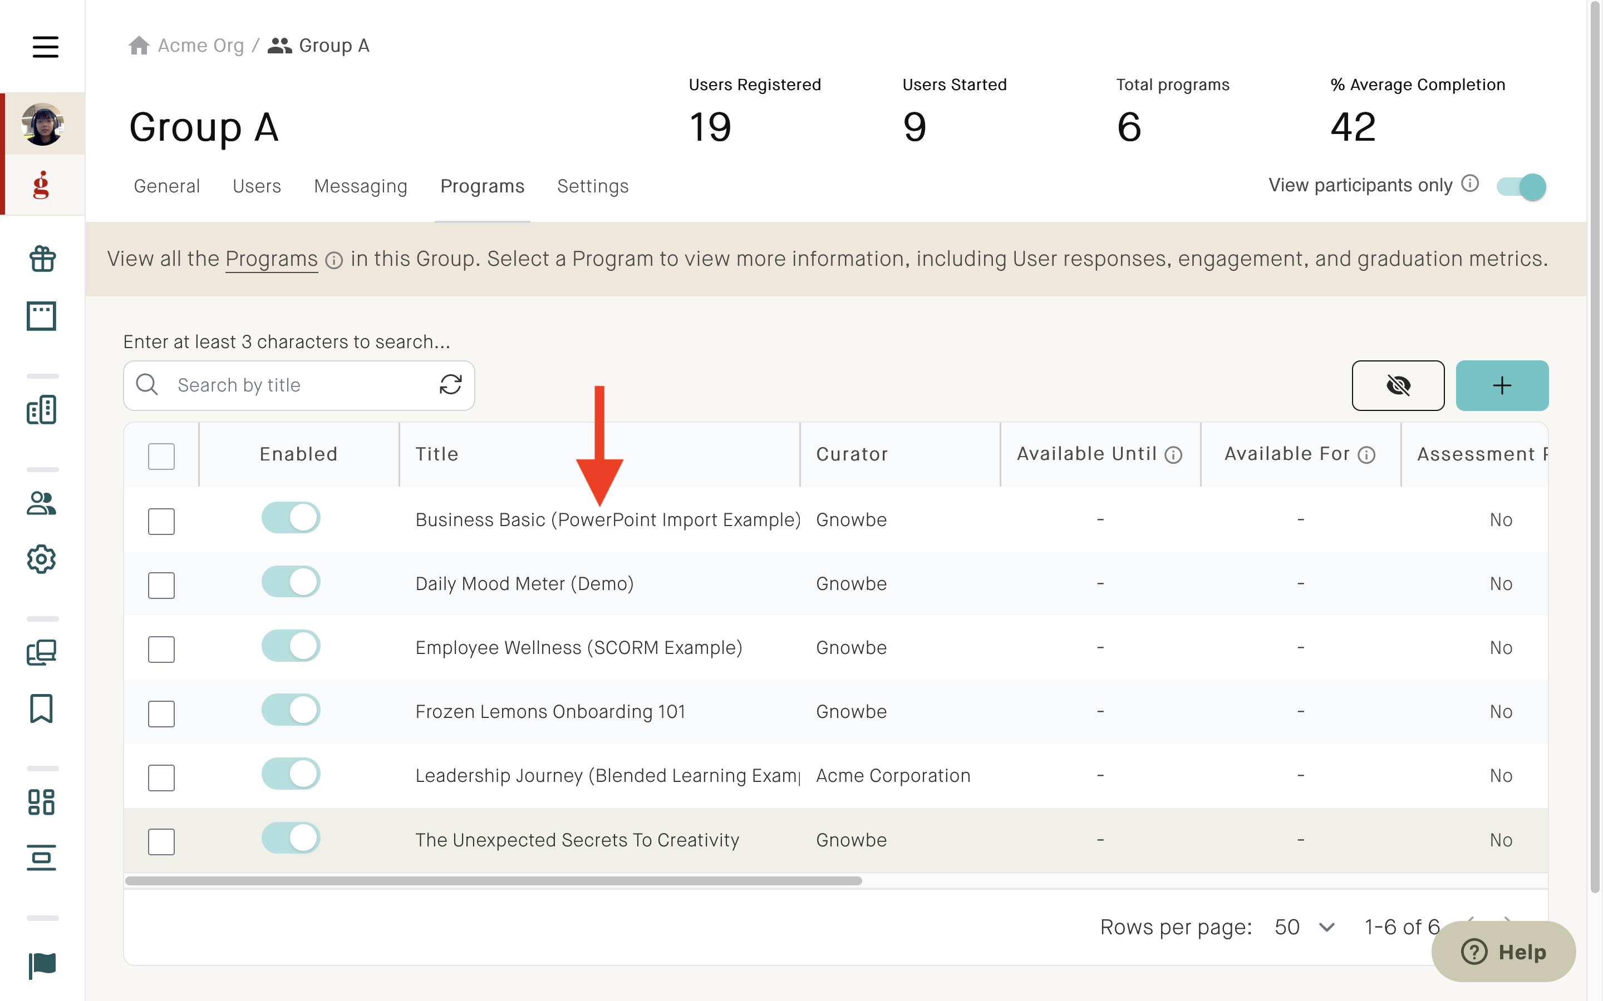Open the bookmark sidebar icon
The width and height of the screenshot is (1603, 1001).
tap(42, 708)
